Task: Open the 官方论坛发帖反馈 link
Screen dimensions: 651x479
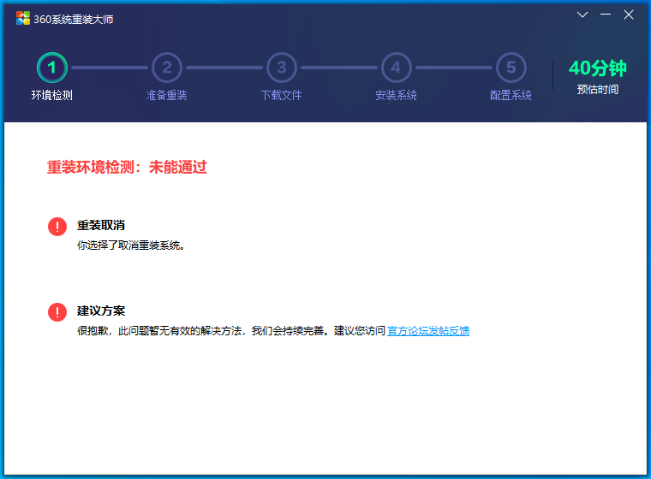Action: point(428,331)
